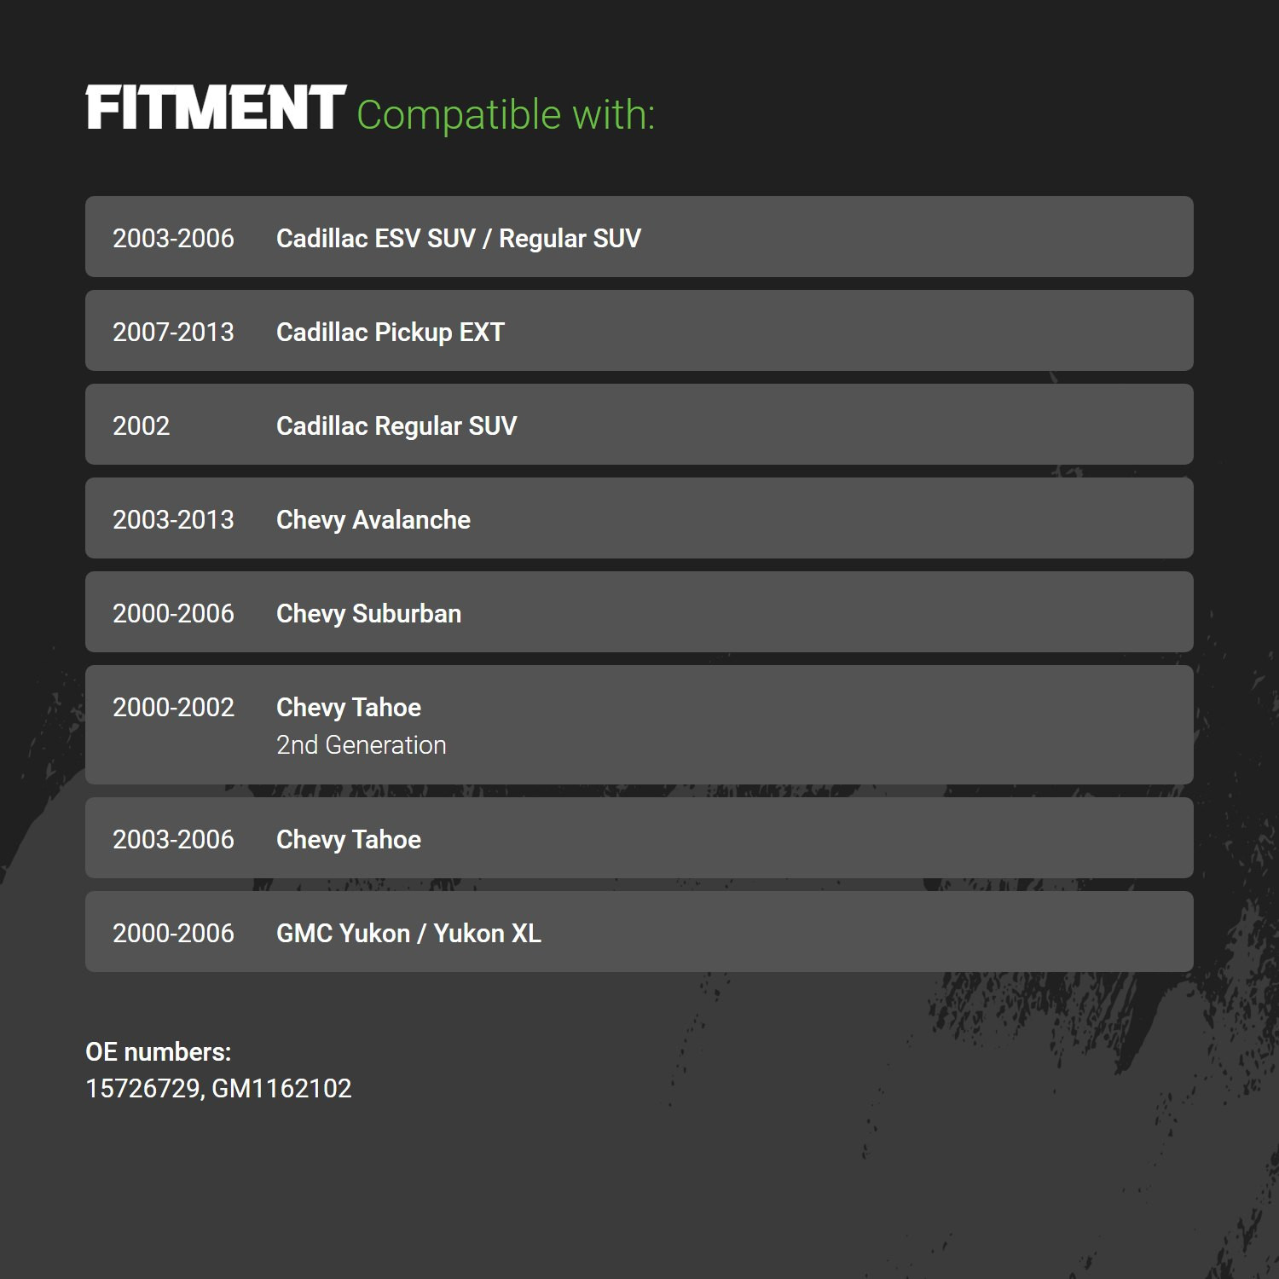Screen dimensions: 1279x1279
Task: Select the Chevy Avalanche row
Action: pos(639,518)
